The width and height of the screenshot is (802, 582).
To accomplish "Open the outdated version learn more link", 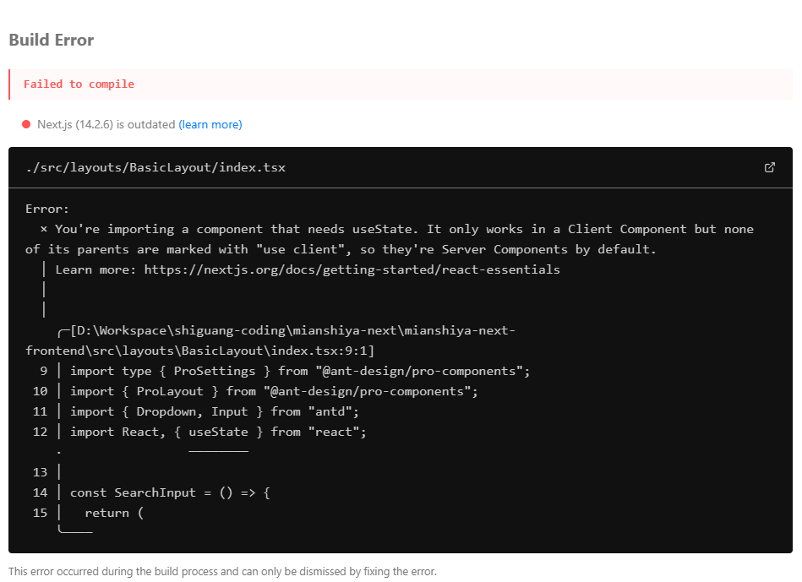I will (x=210, y=124).
